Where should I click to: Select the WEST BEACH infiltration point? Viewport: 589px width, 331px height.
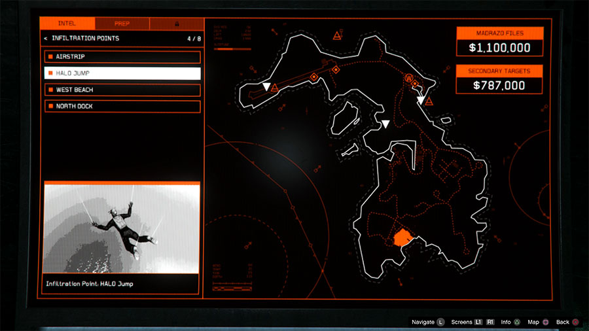[x=122, y=90]
